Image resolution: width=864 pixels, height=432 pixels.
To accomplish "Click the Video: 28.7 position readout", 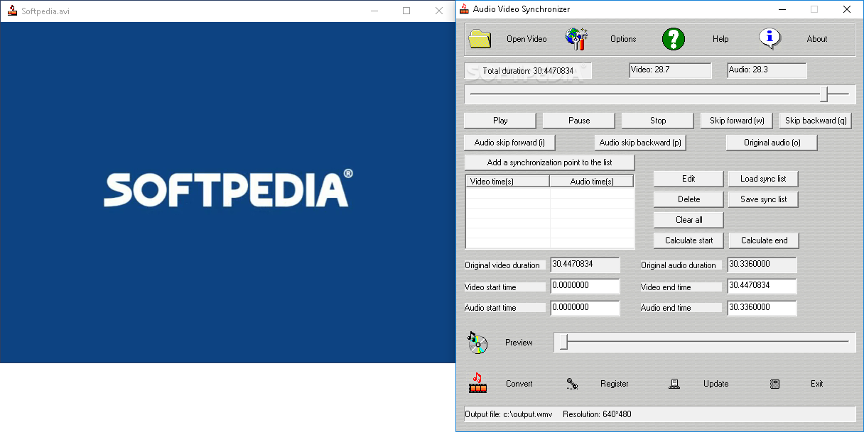I will tap(671, 70).
